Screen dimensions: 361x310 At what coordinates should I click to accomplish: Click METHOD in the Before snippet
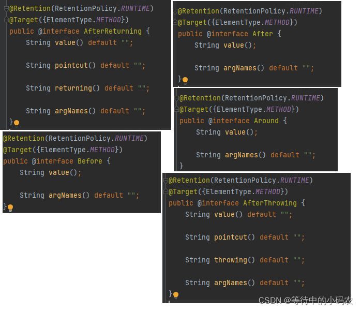[x=102, y=150]
